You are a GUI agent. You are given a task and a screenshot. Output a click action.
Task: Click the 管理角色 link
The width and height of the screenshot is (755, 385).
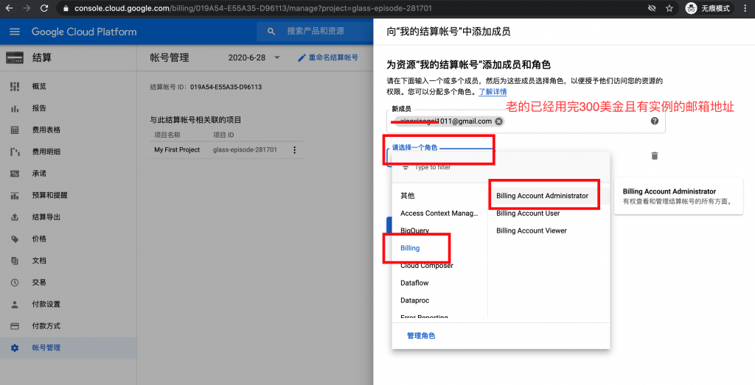point(421,336)
